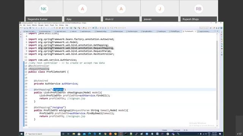Open the Run menu
This screenshot has height=136, width=243.
tap(57, 25)
